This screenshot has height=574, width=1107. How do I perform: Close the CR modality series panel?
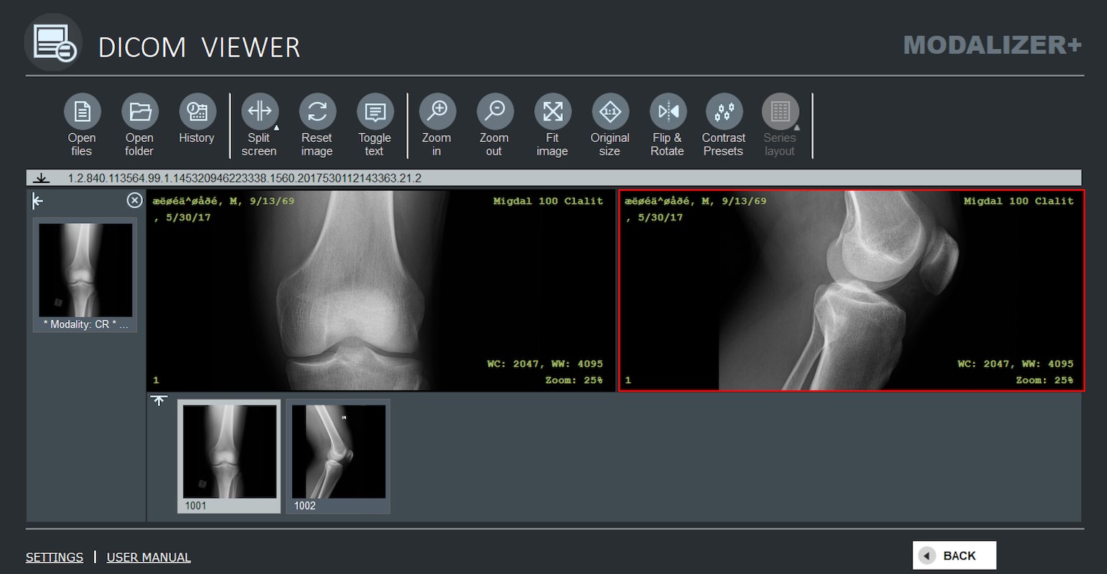(x=134, y=200)
